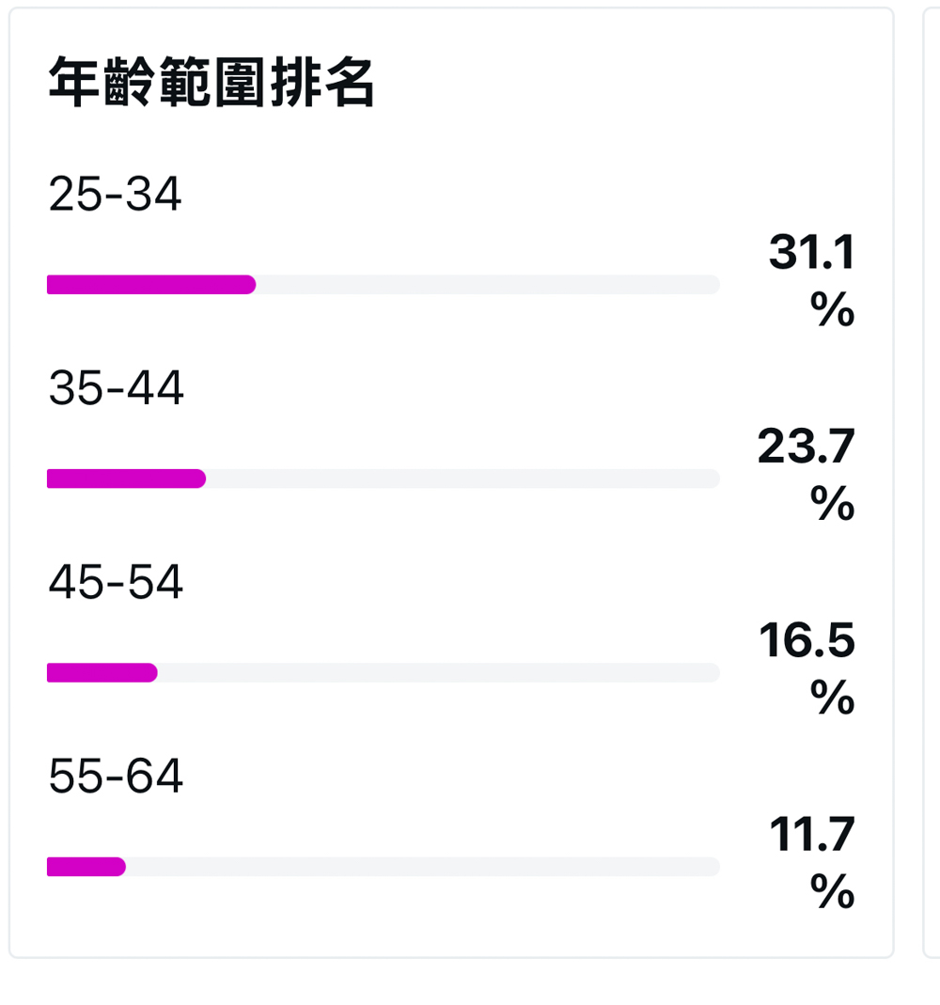Image resolution: width=940 pixels, height=1005 pixels.
Task: Select the 35-44 age range label
Action: coord(116,387)
